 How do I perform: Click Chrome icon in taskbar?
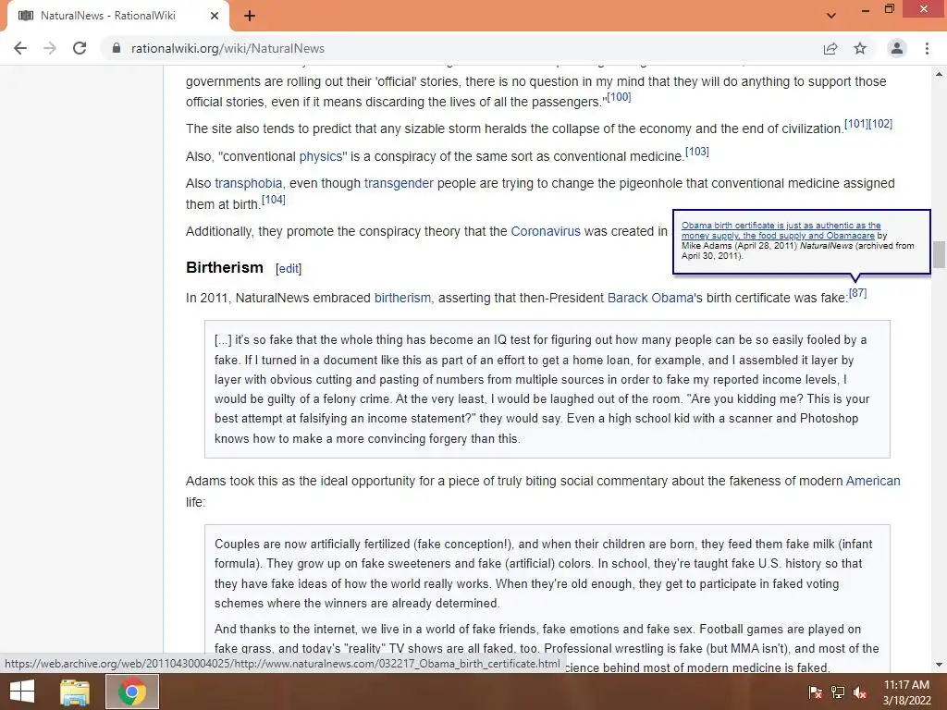(132, 692)
